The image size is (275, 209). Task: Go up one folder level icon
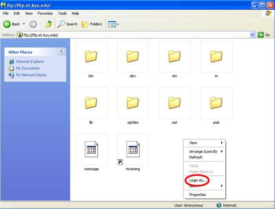(49, 24)
